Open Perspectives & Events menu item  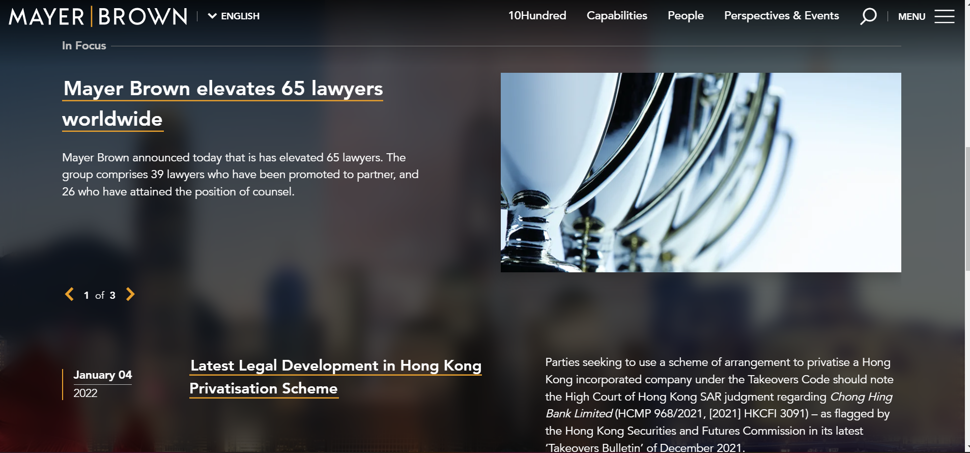[x=781, y=16]
